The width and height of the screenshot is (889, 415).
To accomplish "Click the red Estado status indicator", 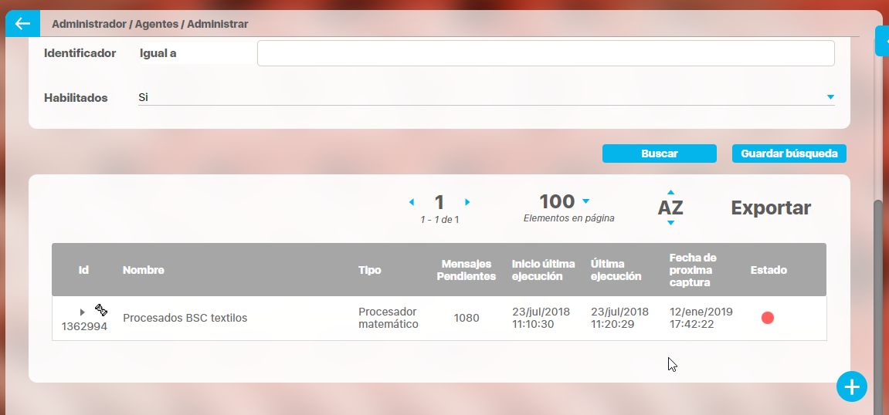I will (767, 318).
